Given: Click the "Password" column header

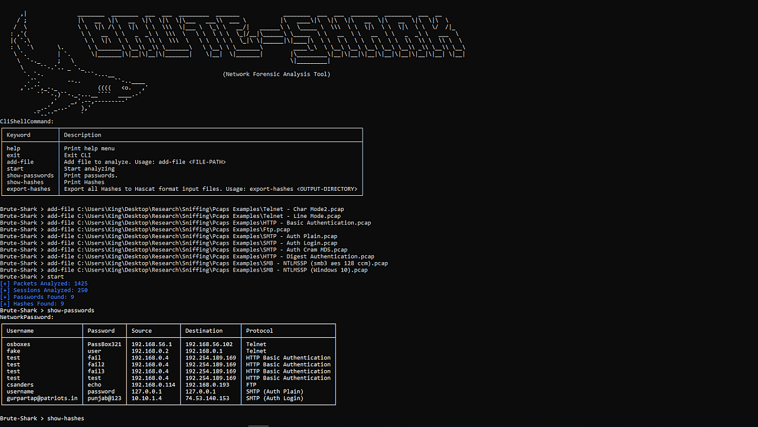Looking at the screenshot, I should [101, 330].
